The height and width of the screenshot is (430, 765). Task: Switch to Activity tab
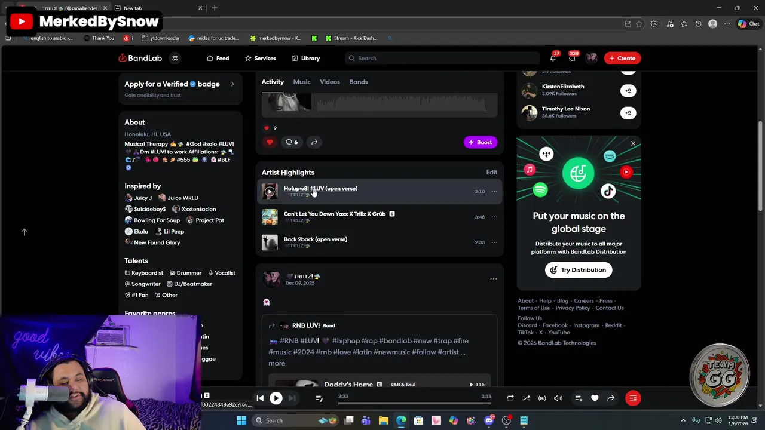click(x=273, y=82)
